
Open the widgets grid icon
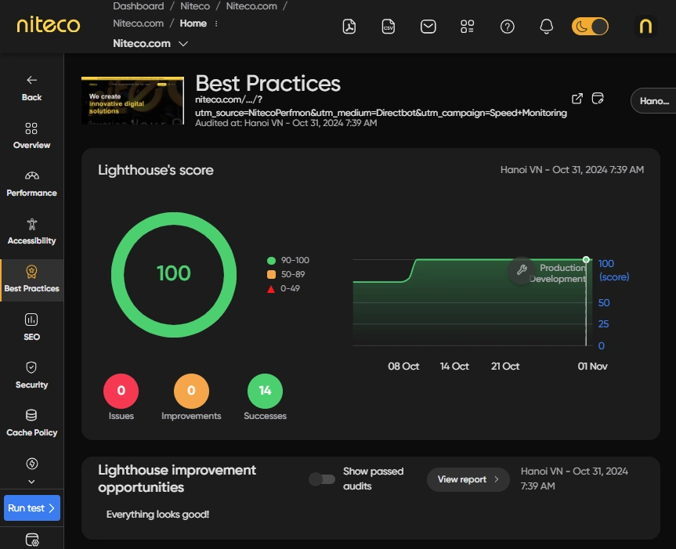[x=468, y=27]
